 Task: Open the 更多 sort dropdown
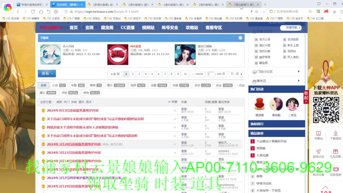[90, 102]
